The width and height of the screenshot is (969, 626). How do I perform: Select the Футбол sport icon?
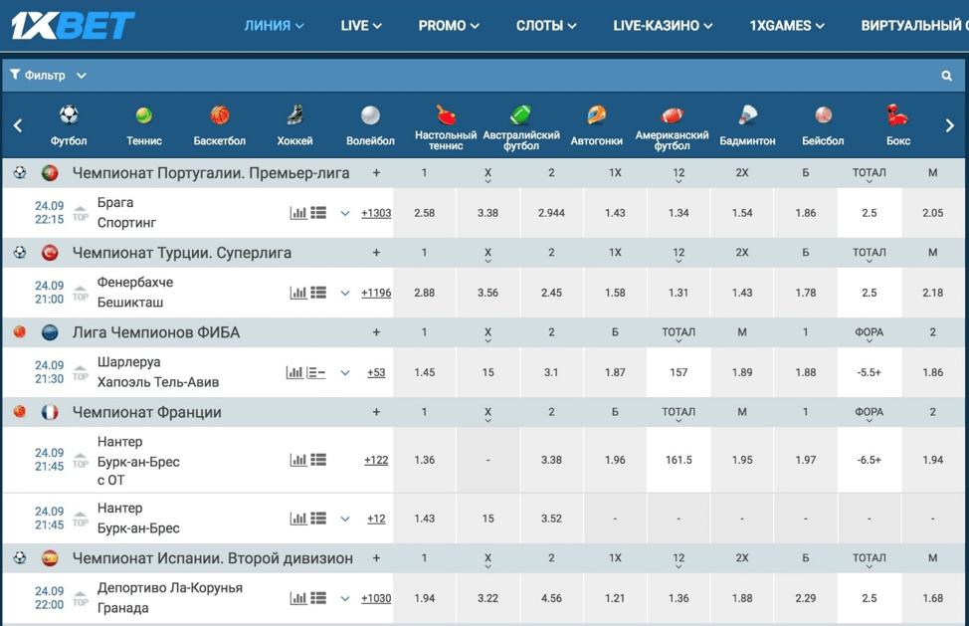pos(69,125)
